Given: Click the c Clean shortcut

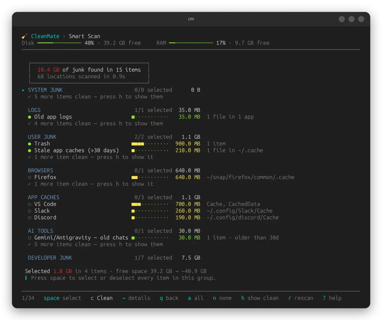Looking at the screenshot, I should point(102,298).
